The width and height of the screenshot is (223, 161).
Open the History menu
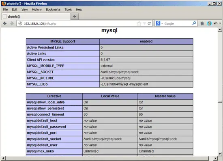36,9
